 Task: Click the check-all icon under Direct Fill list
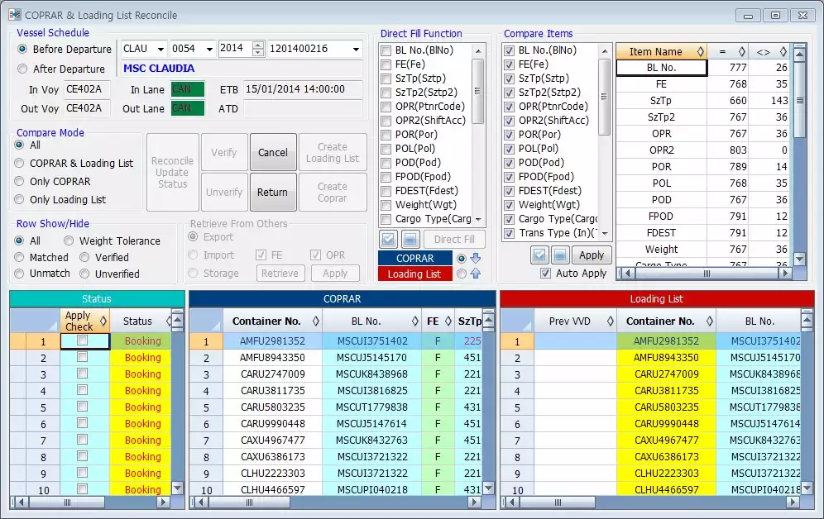(388, 240)
